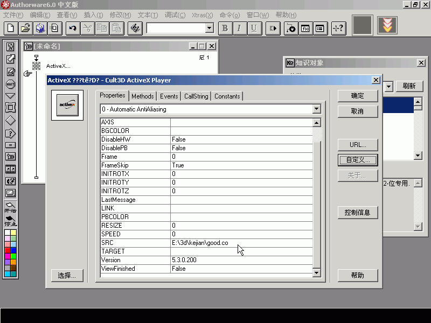The height and width of the screenshot is (323, 431).
Task: Select the Erase icon in icon palette
Action: coord(10,72)
